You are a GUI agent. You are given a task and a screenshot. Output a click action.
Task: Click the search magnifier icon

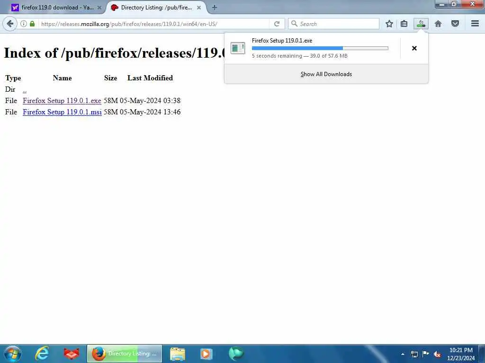click(294, 24)
